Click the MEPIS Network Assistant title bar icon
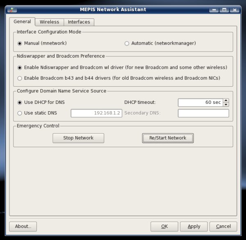The image size is (246, 240). pos(12,9)
